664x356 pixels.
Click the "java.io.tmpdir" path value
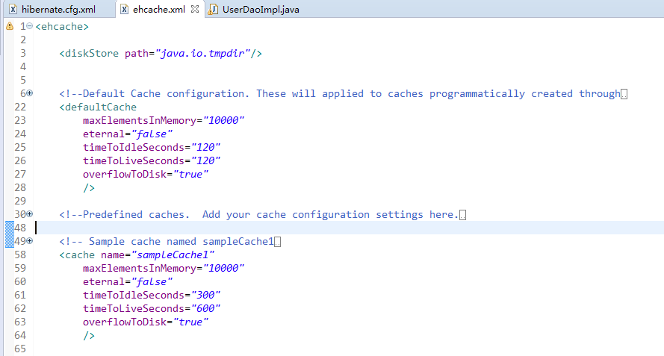tap(202, 53)
